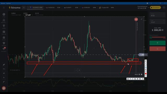The height and width of the screenshot is (94, 167).
Task: Increase the expiry time with plus
Action: point(164,20)
